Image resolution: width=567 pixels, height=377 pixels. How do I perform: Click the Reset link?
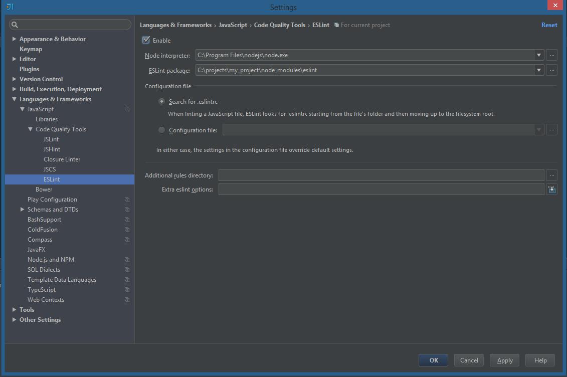pyautogui.click(x=549, y=25)
